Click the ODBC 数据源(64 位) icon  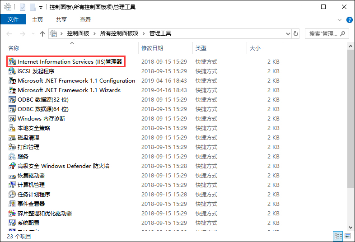coord(12,109)
